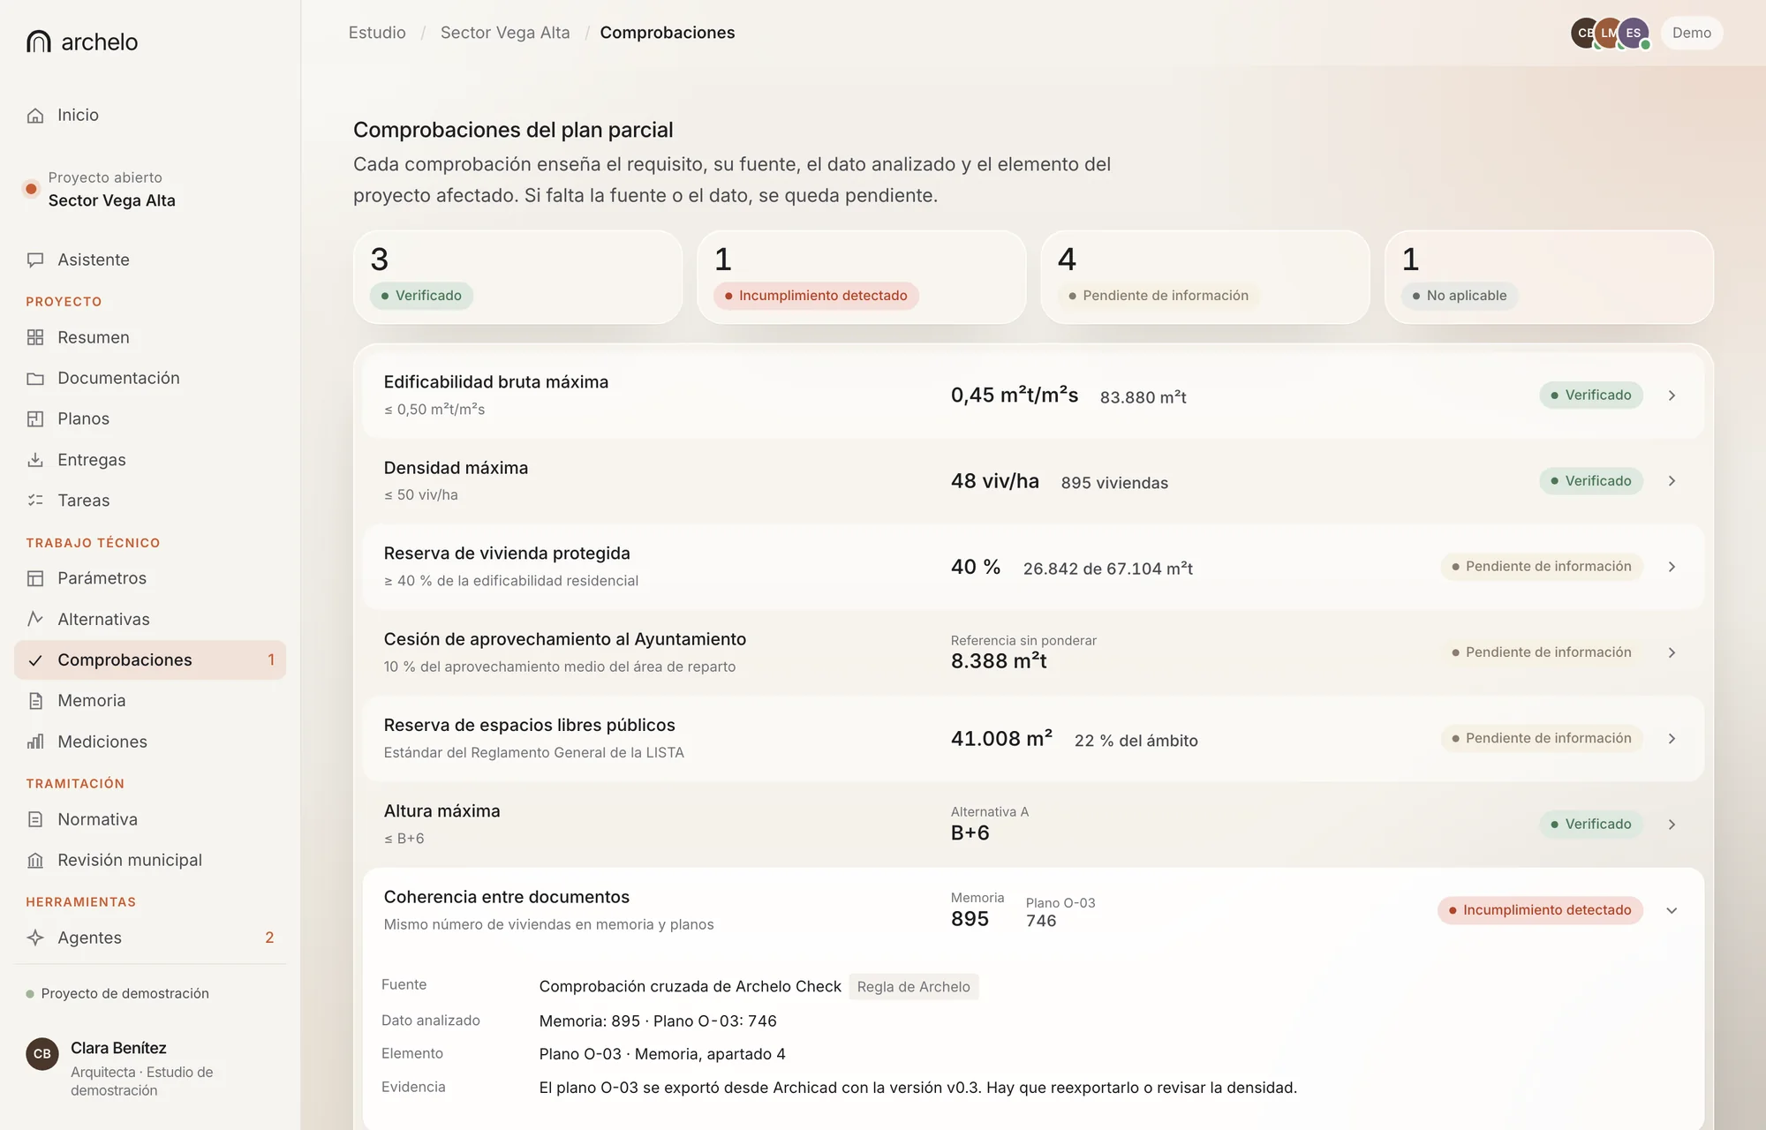The height and width of the screenshot is (1130, 1766).
Task: Click the 'Plano O-03' label above 746
Action: 1060,903
